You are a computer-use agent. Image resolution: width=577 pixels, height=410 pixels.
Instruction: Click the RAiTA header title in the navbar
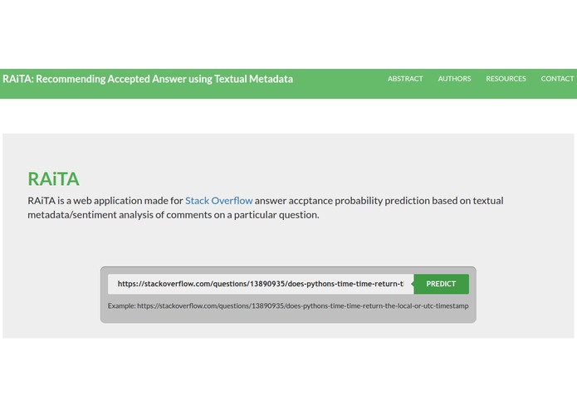[x=148, y=79]
